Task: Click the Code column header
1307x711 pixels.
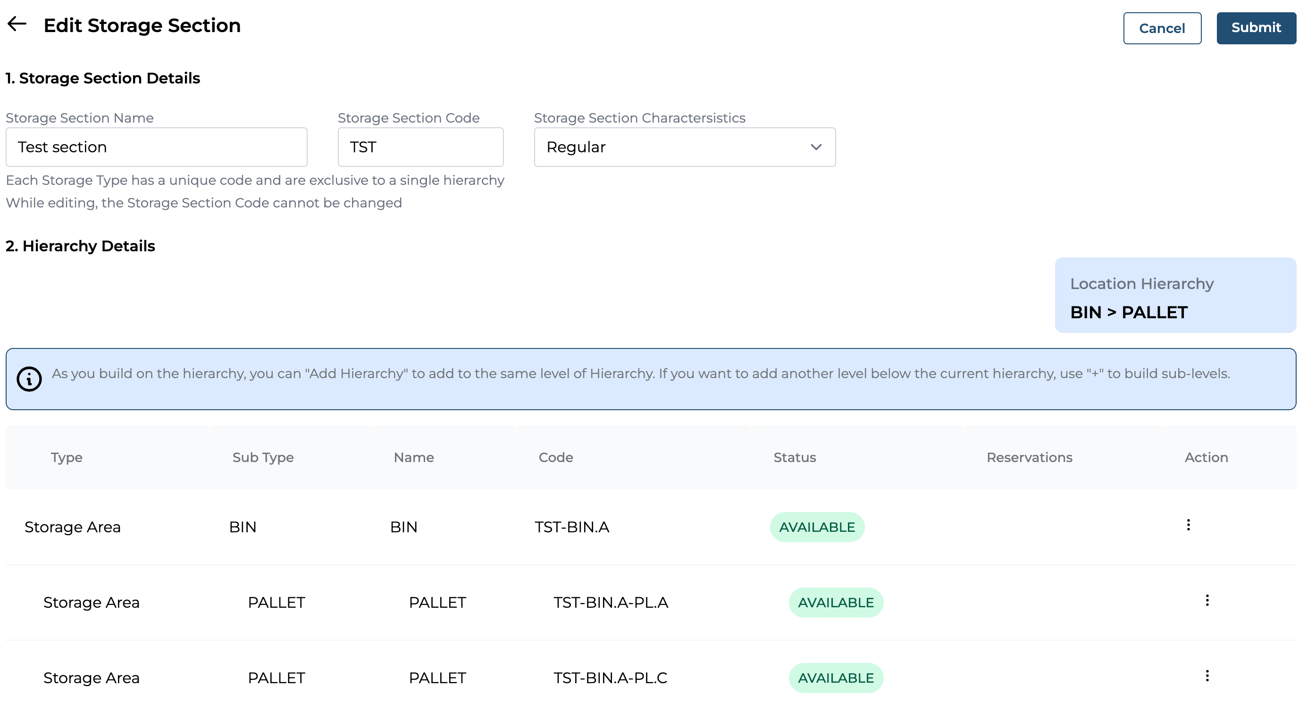Action: click(x=555, y=457)
